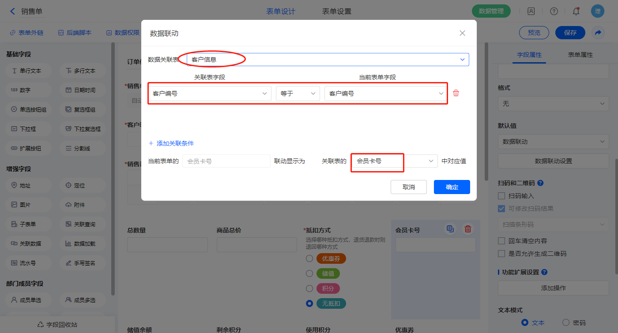Viewport: 618px width, 333px height.
Task: Expand the 等于 operator dropdown
Action: point(298,94)
